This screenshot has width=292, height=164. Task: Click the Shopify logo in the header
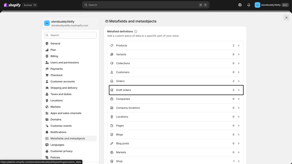(12, 5)
